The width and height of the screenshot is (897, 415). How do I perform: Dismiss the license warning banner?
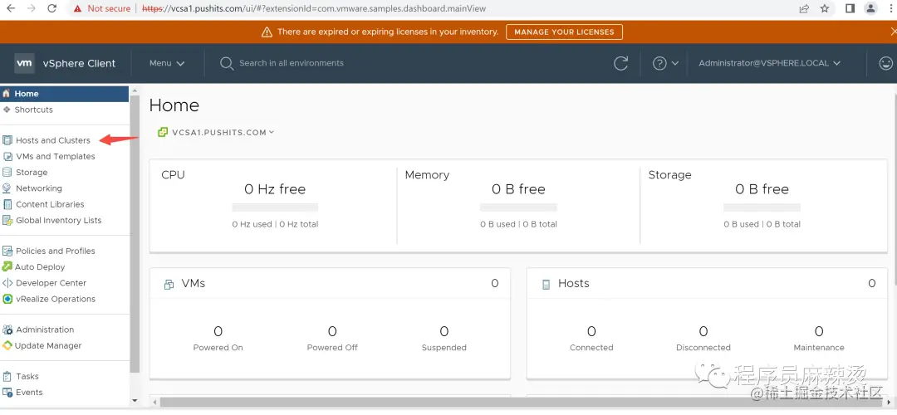tap(893, 32)
